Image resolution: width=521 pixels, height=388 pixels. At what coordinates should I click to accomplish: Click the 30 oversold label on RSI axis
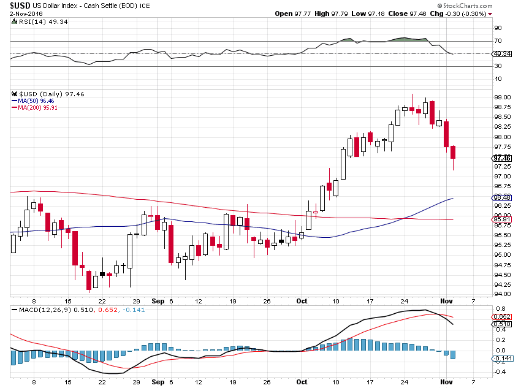point(498,66)
